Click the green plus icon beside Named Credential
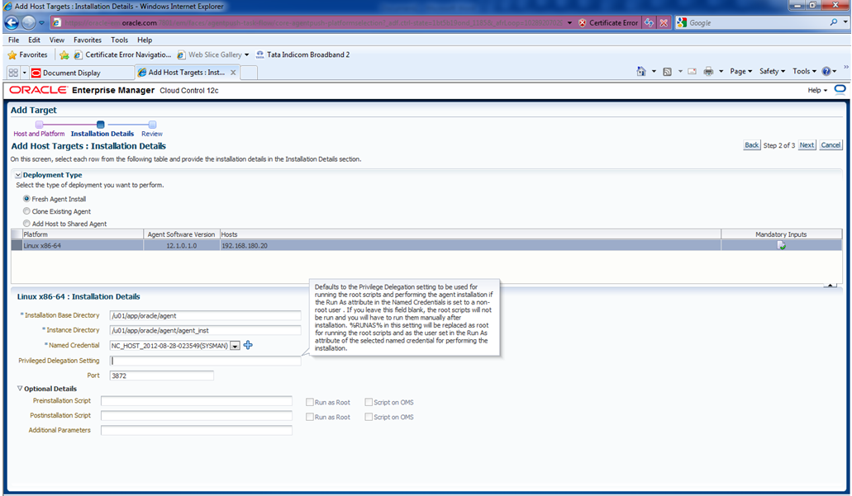The width and height of the screenshot is (852, 496). tap(248, 345)
